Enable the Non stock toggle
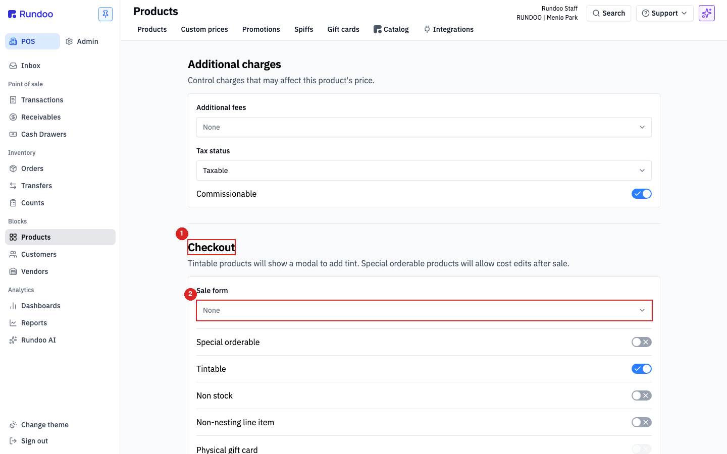Viewport: 727px width, 454px height. pos(642,395)
